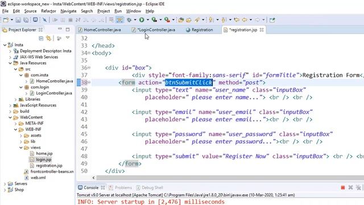Viewport: 364px width, 205px height.
Task: Click the Back navigation arrow icon
Action: pyautogui.click(x=245, y=20)
